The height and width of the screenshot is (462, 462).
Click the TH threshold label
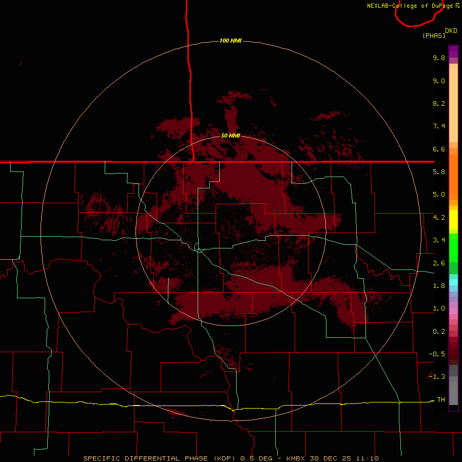pyautogui.click(x=441, y=400)
